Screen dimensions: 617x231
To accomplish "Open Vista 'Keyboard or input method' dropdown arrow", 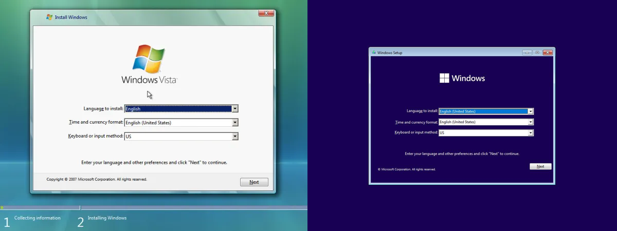I will (235, 137).
